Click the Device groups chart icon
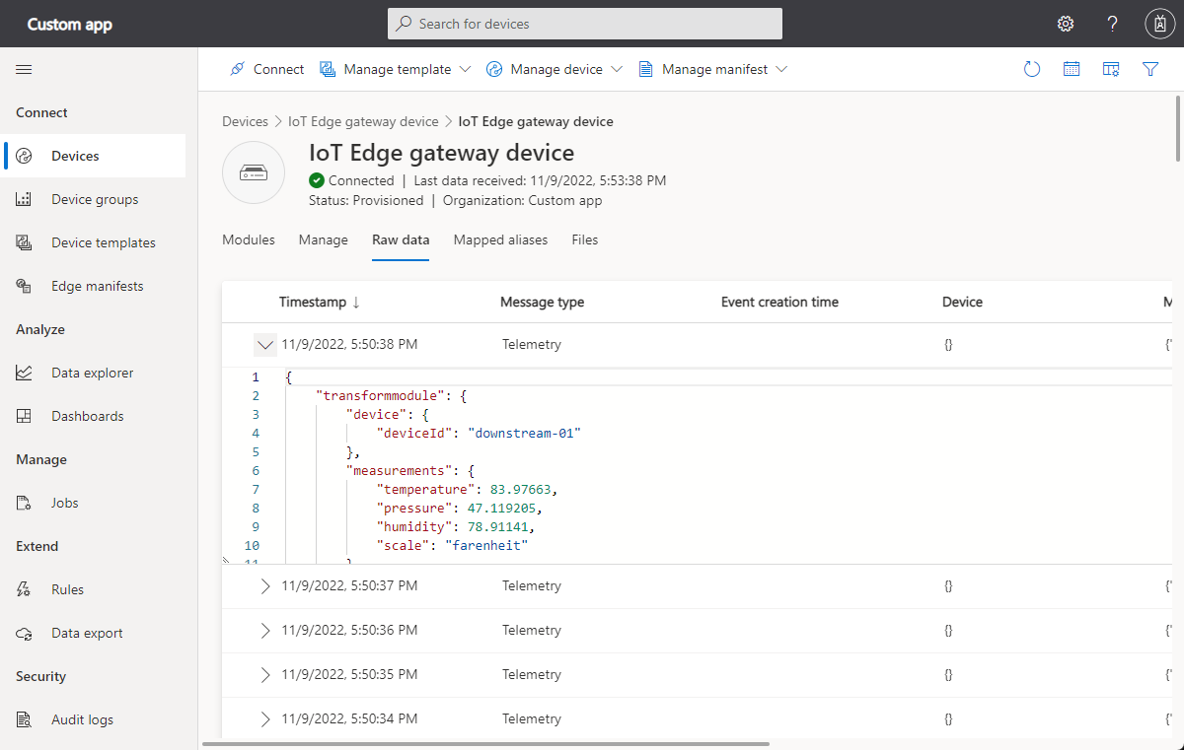This screenshot has width=1184, height=750. pyautogui.click(x=25, y=199)
